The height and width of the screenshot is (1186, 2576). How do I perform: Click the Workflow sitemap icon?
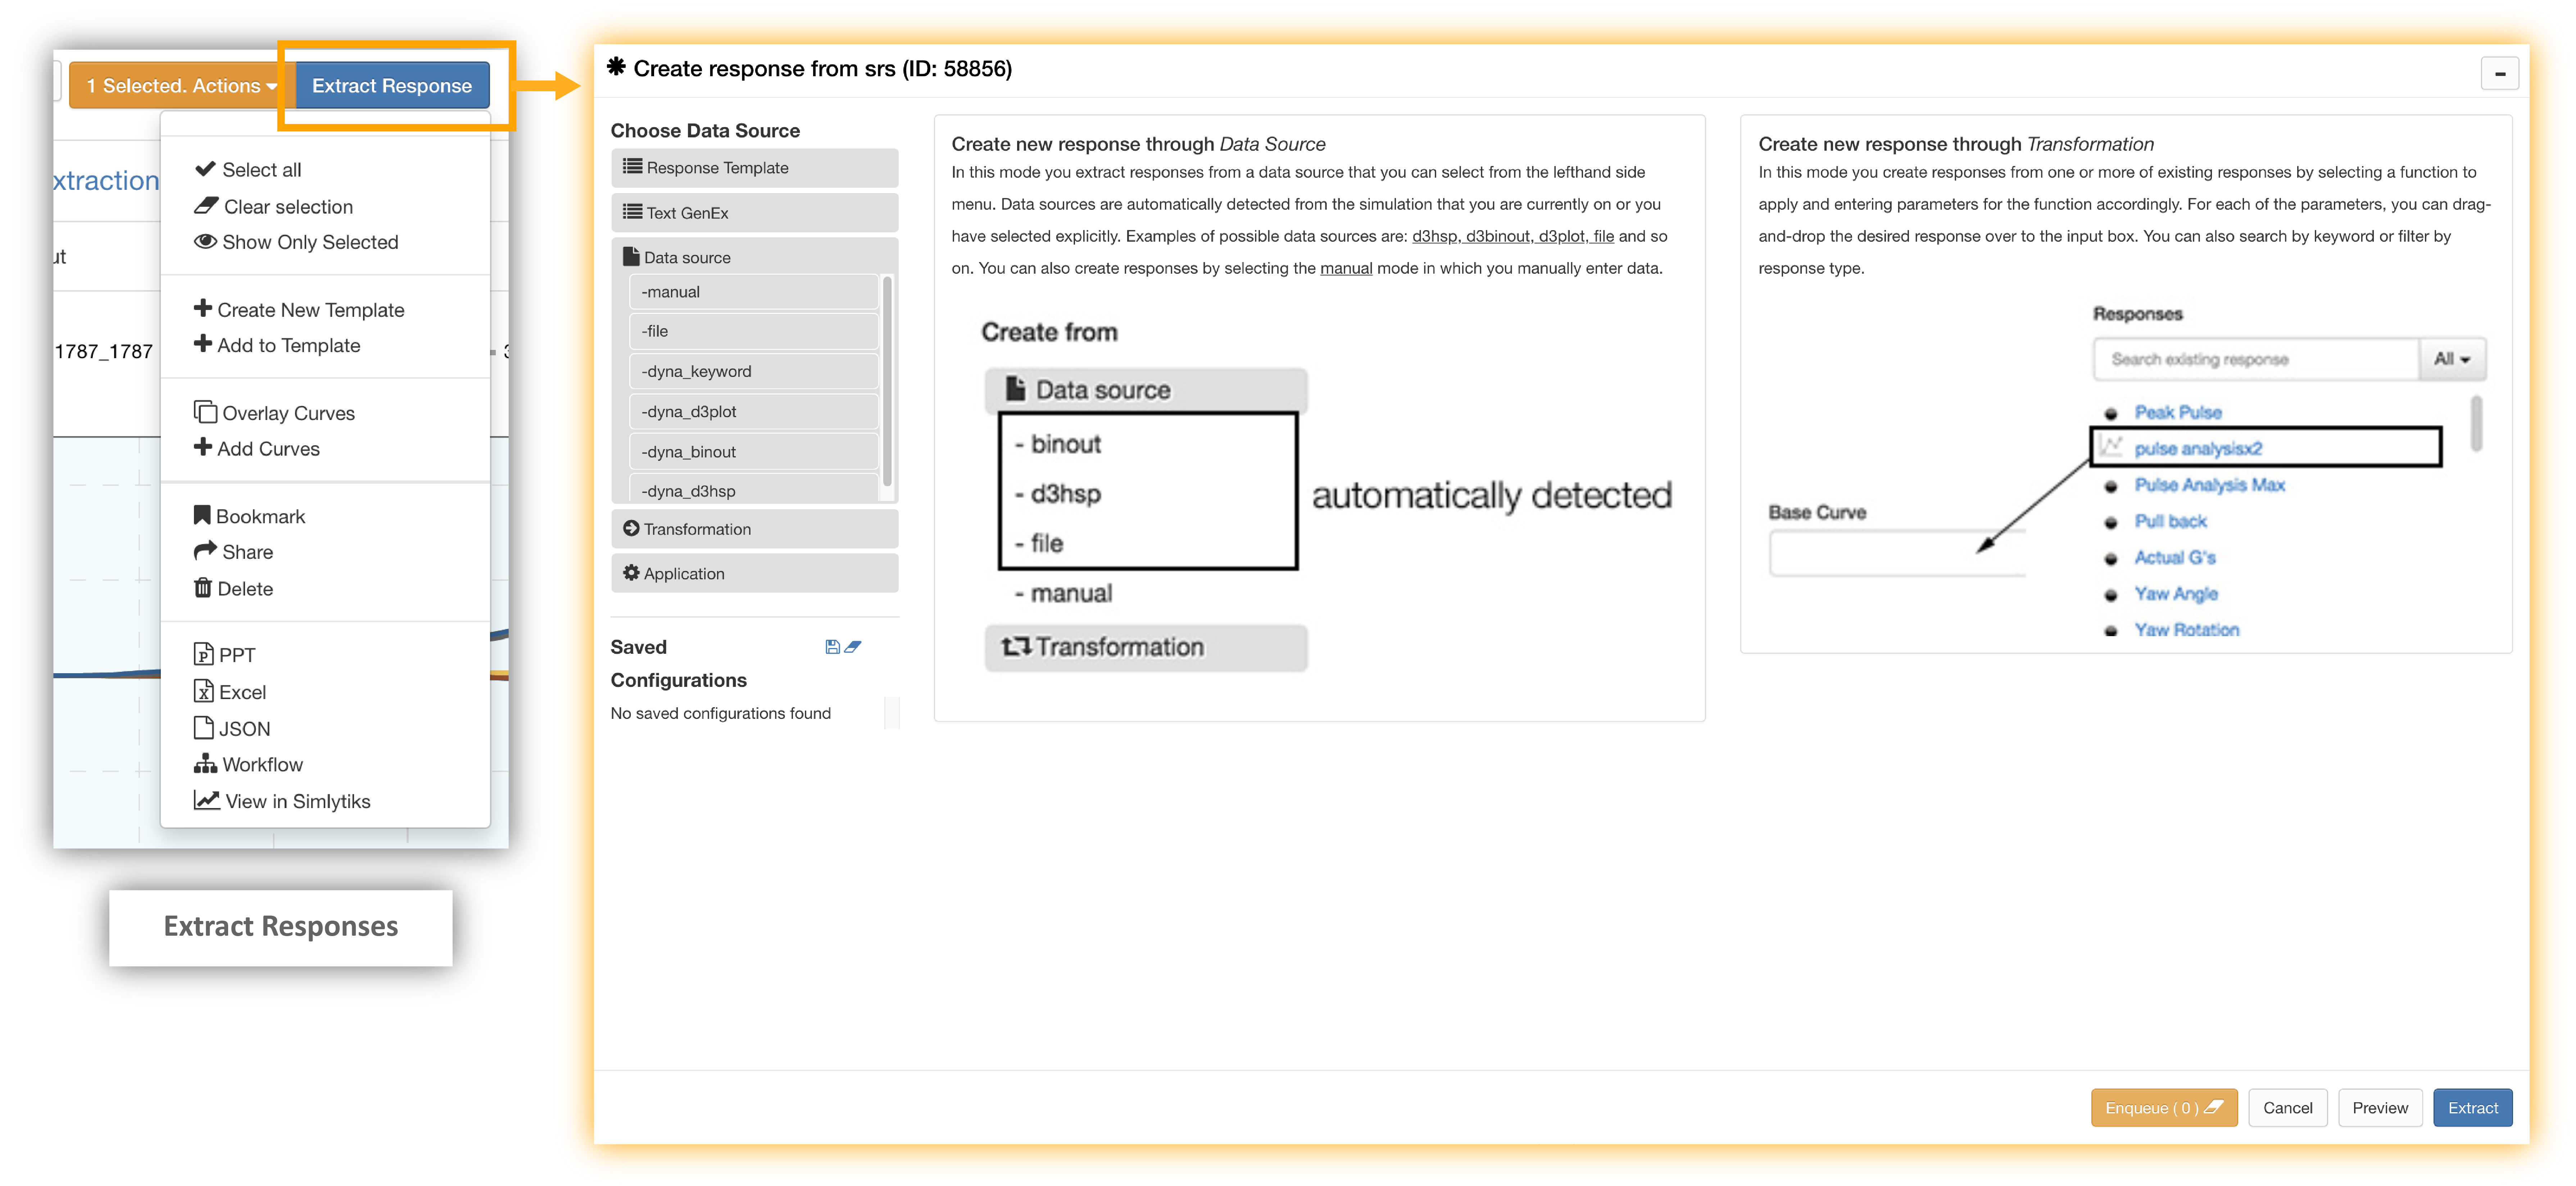205,765
